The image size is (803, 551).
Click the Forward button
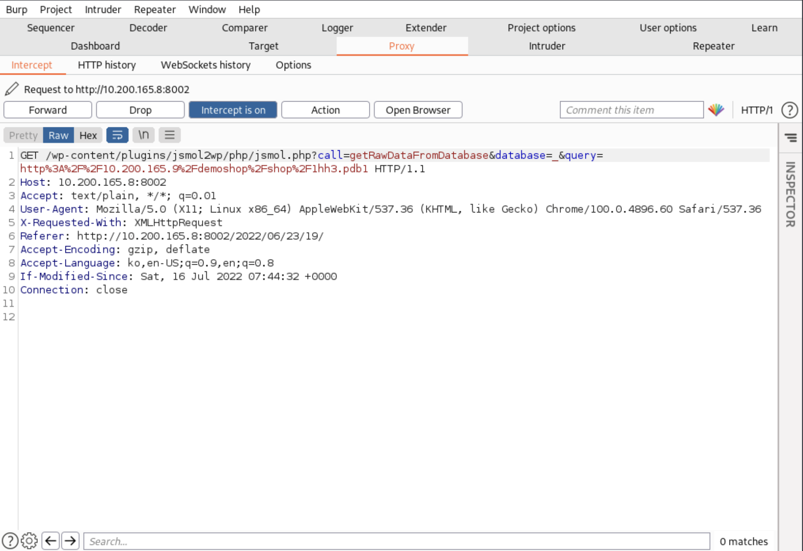click(x=48, y=110)
